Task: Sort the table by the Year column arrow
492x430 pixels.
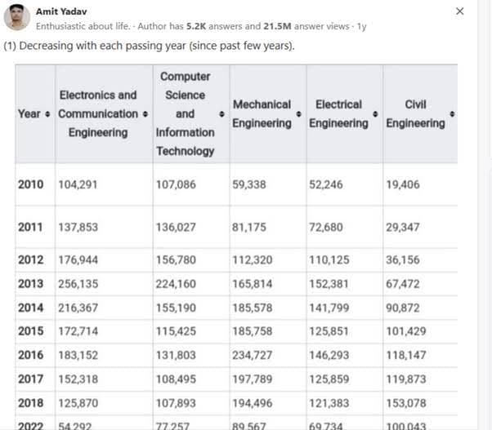Action: click(x=48, y=113)
